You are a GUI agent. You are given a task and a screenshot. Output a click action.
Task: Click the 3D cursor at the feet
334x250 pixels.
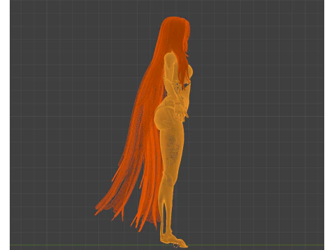[176, 245]
